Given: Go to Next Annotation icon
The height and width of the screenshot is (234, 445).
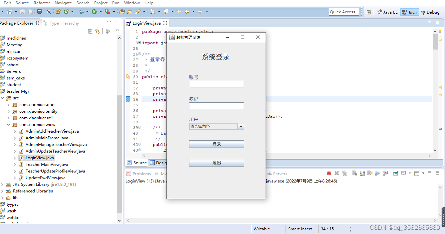Looking at the screenshot, I should 152,12.
